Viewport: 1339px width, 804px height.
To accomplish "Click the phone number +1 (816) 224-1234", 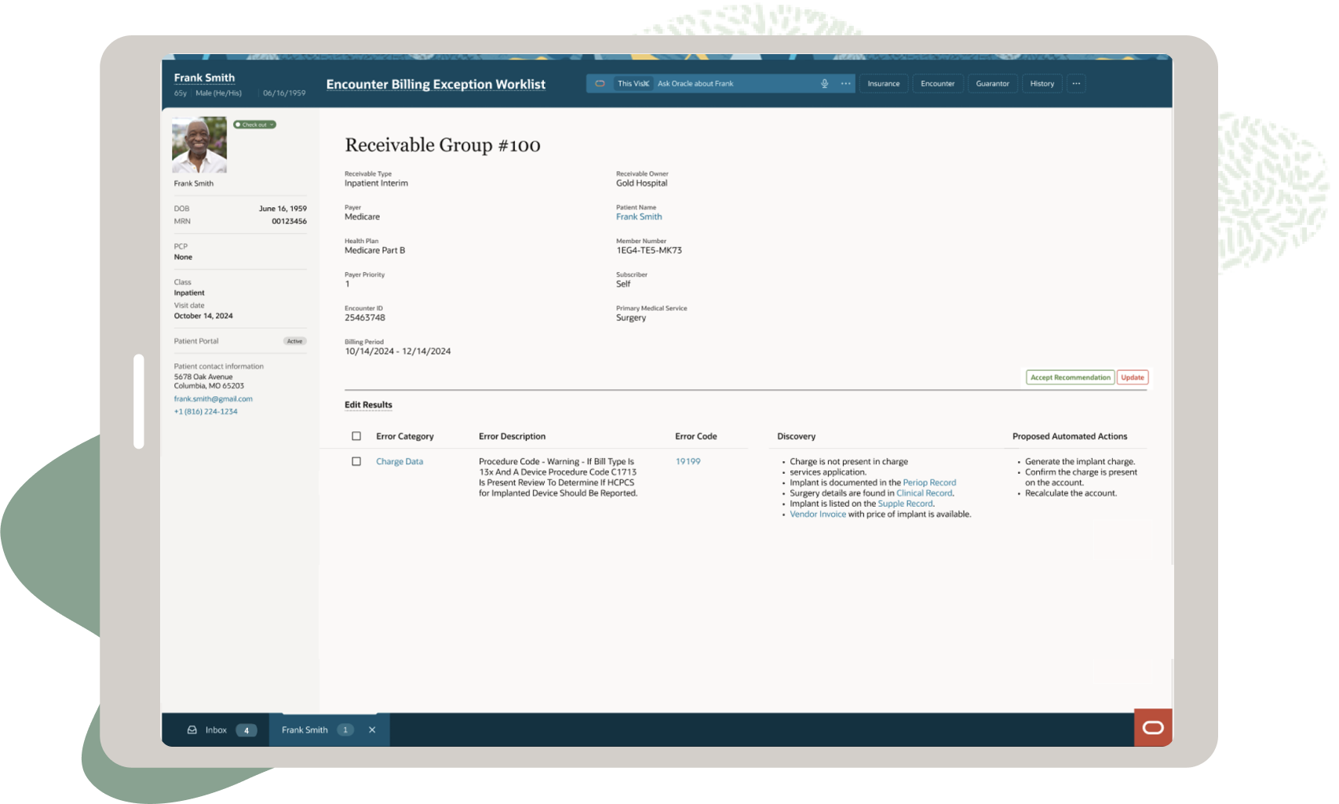I will pos(206,412).
